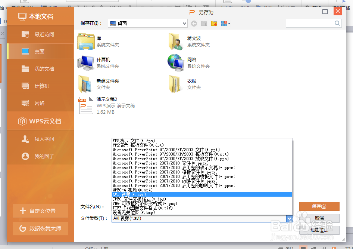This screenshot has width=353, height=249.
Task: Click the 加密(E)... button
Action: click(x=319, y=230)
